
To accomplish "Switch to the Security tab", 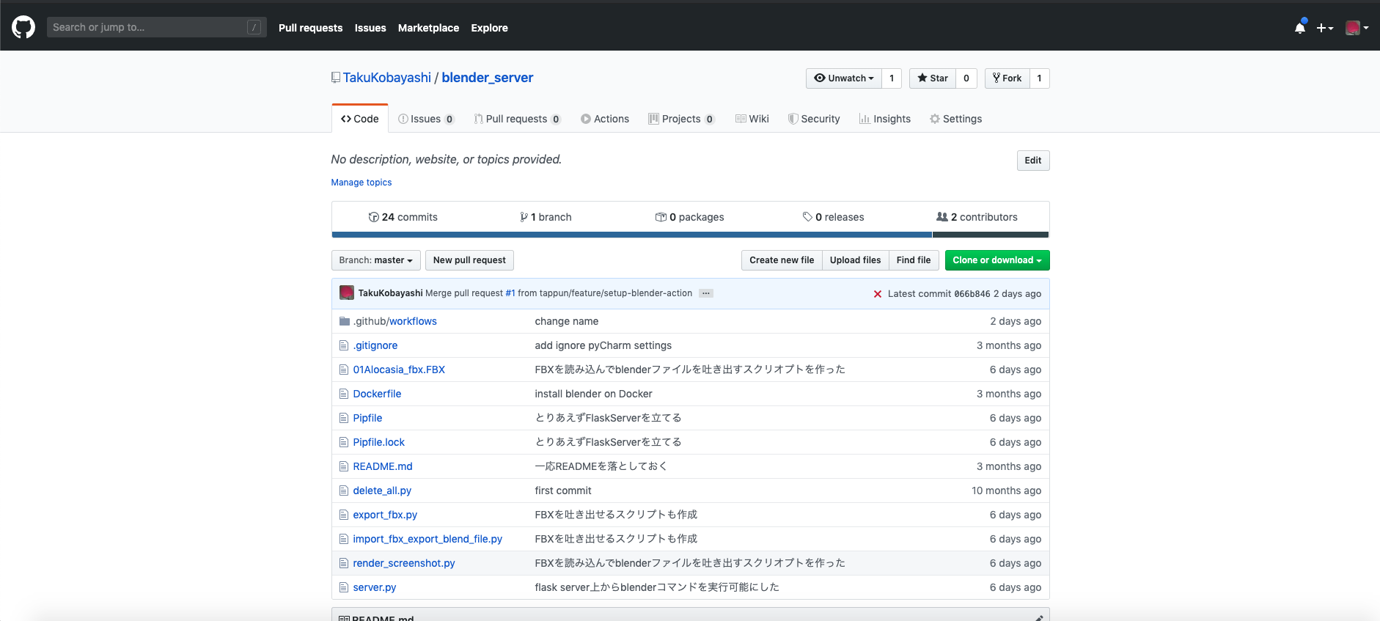I will 814,119.
